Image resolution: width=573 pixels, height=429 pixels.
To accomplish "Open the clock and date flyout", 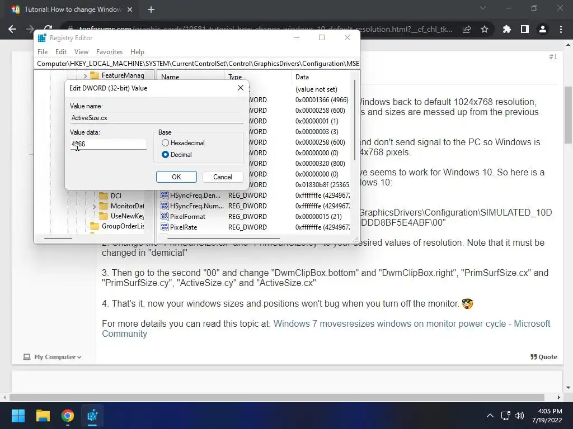I will pos(547,416).
